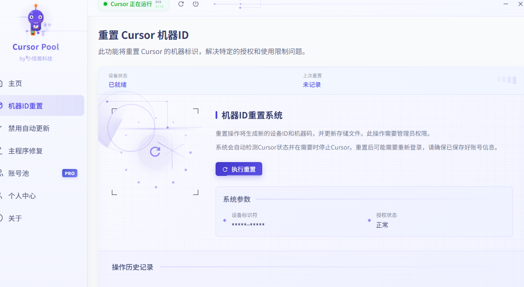Click the refresh icon in the top bar

[x=181, y=4]
